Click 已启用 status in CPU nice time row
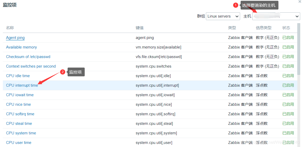This screenshot has height=147, width=302. 288,104
